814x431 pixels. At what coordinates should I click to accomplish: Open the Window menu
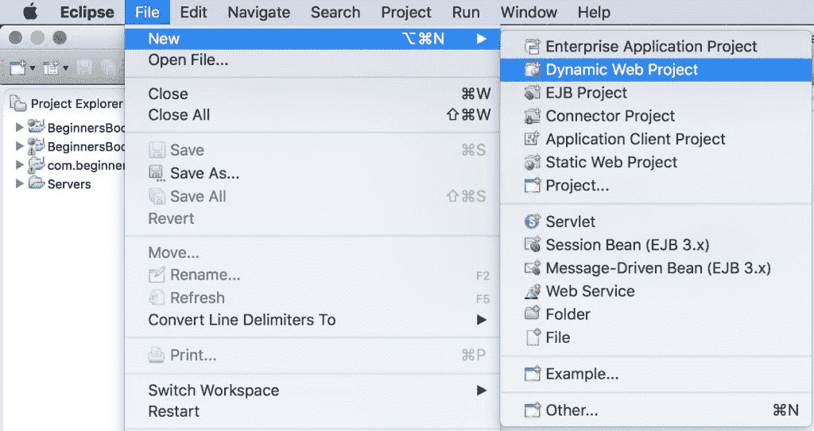point(529,12)
